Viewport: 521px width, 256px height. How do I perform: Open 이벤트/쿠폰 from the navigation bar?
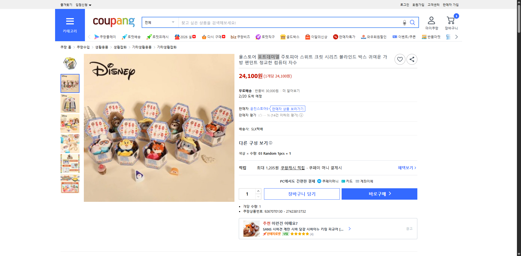[404, 37]
